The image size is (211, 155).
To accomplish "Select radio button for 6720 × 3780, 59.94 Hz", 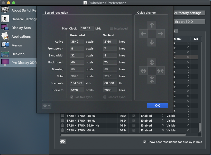I will click(62, 125).
